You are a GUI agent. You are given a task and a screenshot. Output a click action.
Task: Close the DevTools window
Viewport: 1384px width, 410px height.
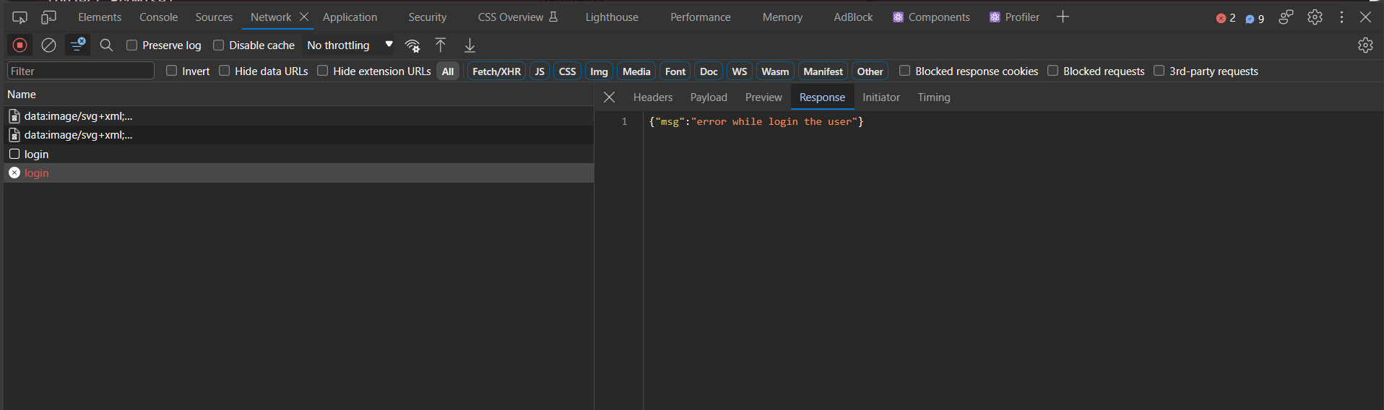1365,17
